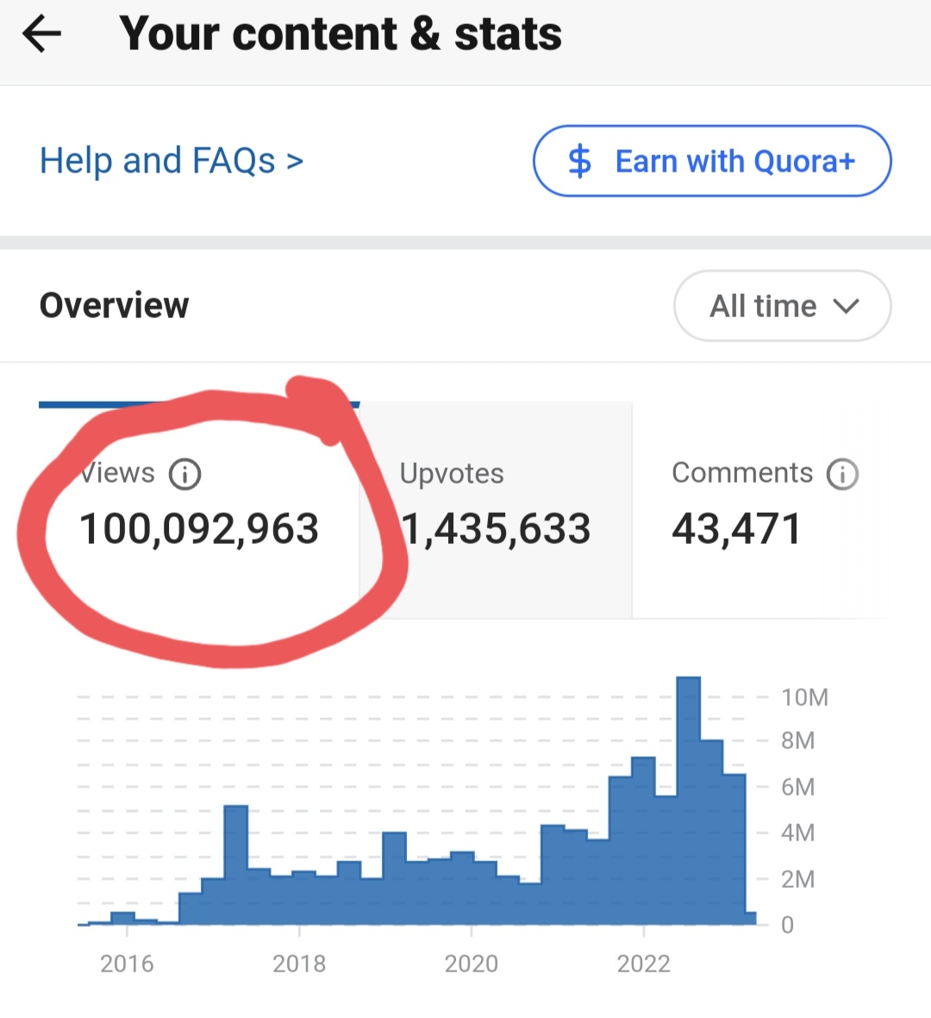Click the 10M axis value
Viewport: 931px width, 1018px height.
click(x=804, y=697)
